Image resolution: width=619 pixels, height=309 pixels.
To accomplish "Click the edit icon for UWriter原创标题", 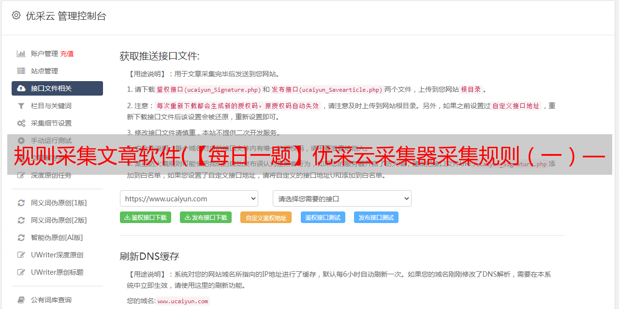I will coord(21,272).
